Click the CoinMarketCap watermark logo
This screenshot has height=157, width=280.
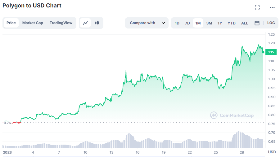tap(232, 116)
